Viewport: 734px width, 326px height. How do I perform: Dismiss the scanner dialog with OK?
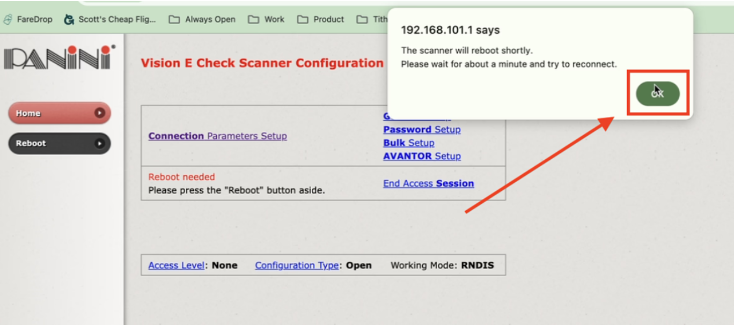coord(657,93)
